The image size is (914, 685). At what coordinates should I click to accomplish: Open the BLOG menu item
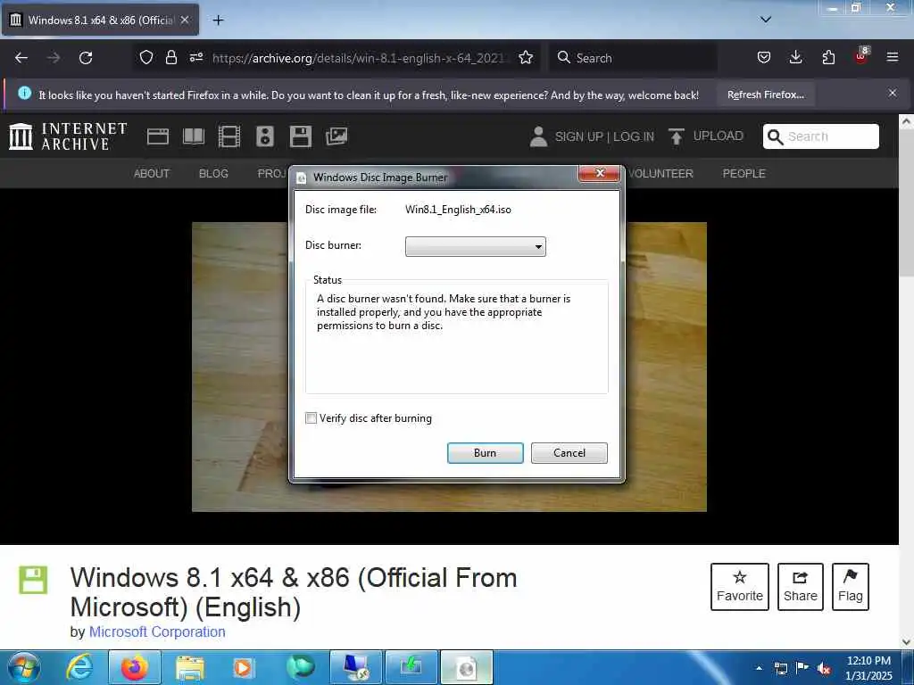click(213, 174)
